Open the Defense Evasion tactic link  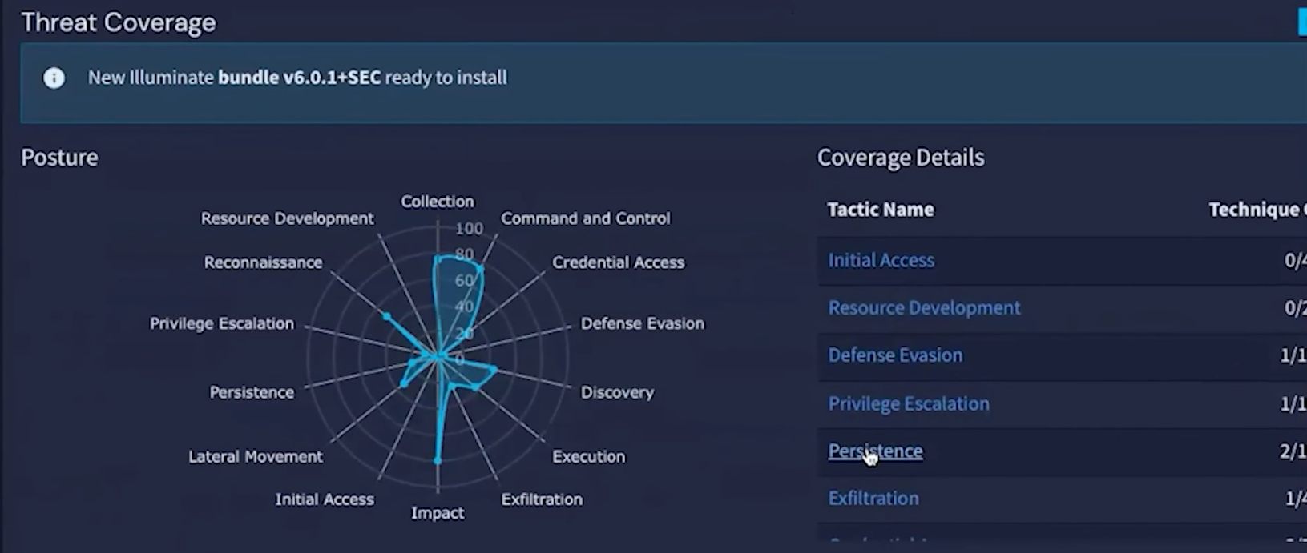[895, 355]
